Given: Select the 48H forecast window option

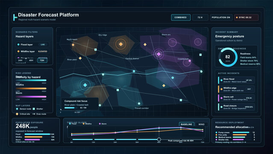Looking at the screenshot, I should coord(31,60).
